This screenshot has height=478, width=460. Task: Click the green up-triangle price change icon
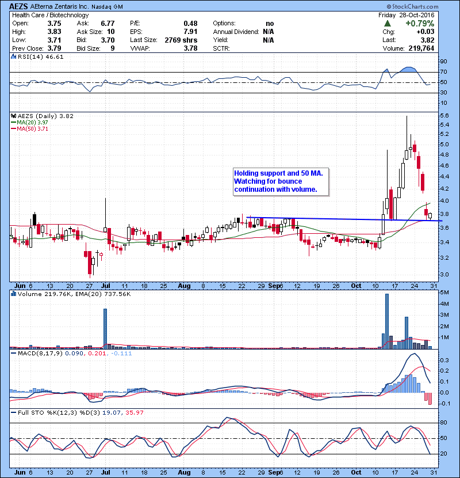387,24
